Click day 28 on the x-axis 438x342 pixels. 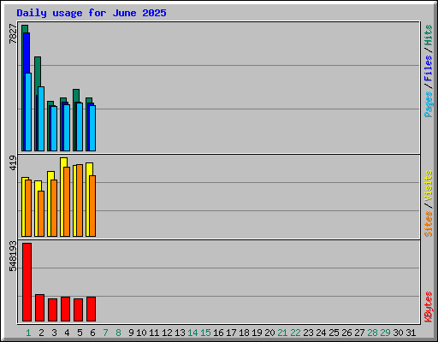[372, 333]
